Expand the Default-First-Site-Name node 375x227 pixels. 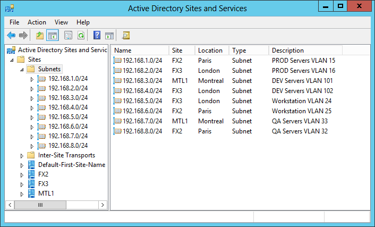click(x=22, y=165)
